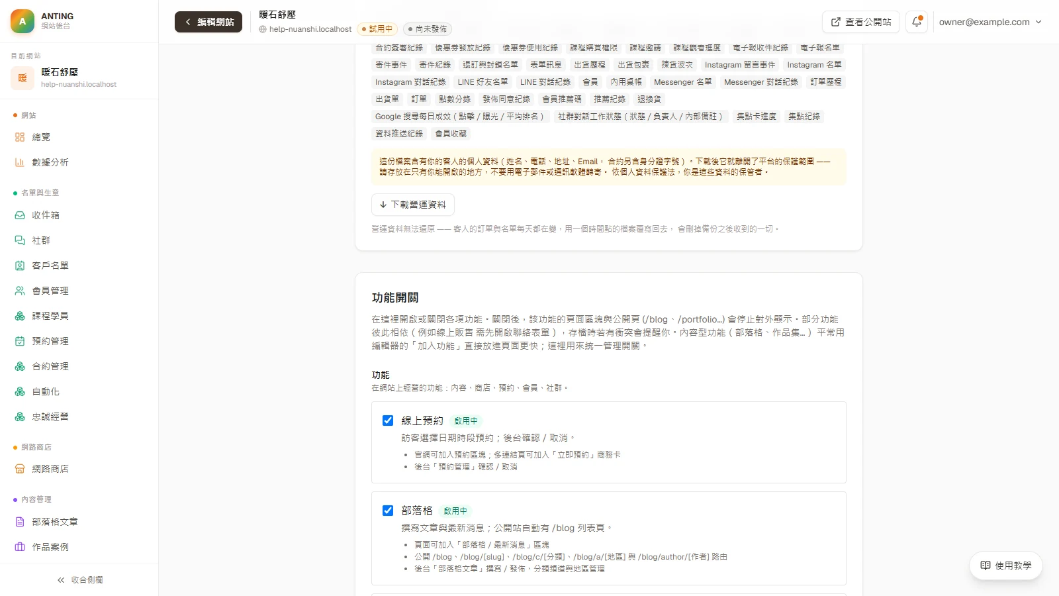Image resolution: width=1059 pixels, height=596 pixels.
Task: Open 合約管理 sidebar icon
Action: pos(20,366)
